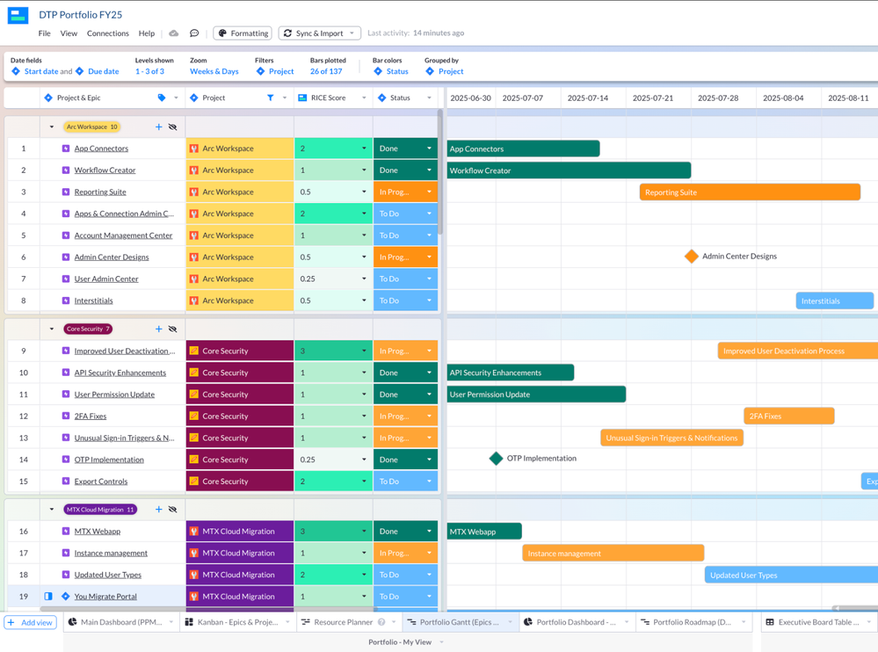The image size is (878, 652).
Task: Click the app logo icon
Action: pos(18,15)
